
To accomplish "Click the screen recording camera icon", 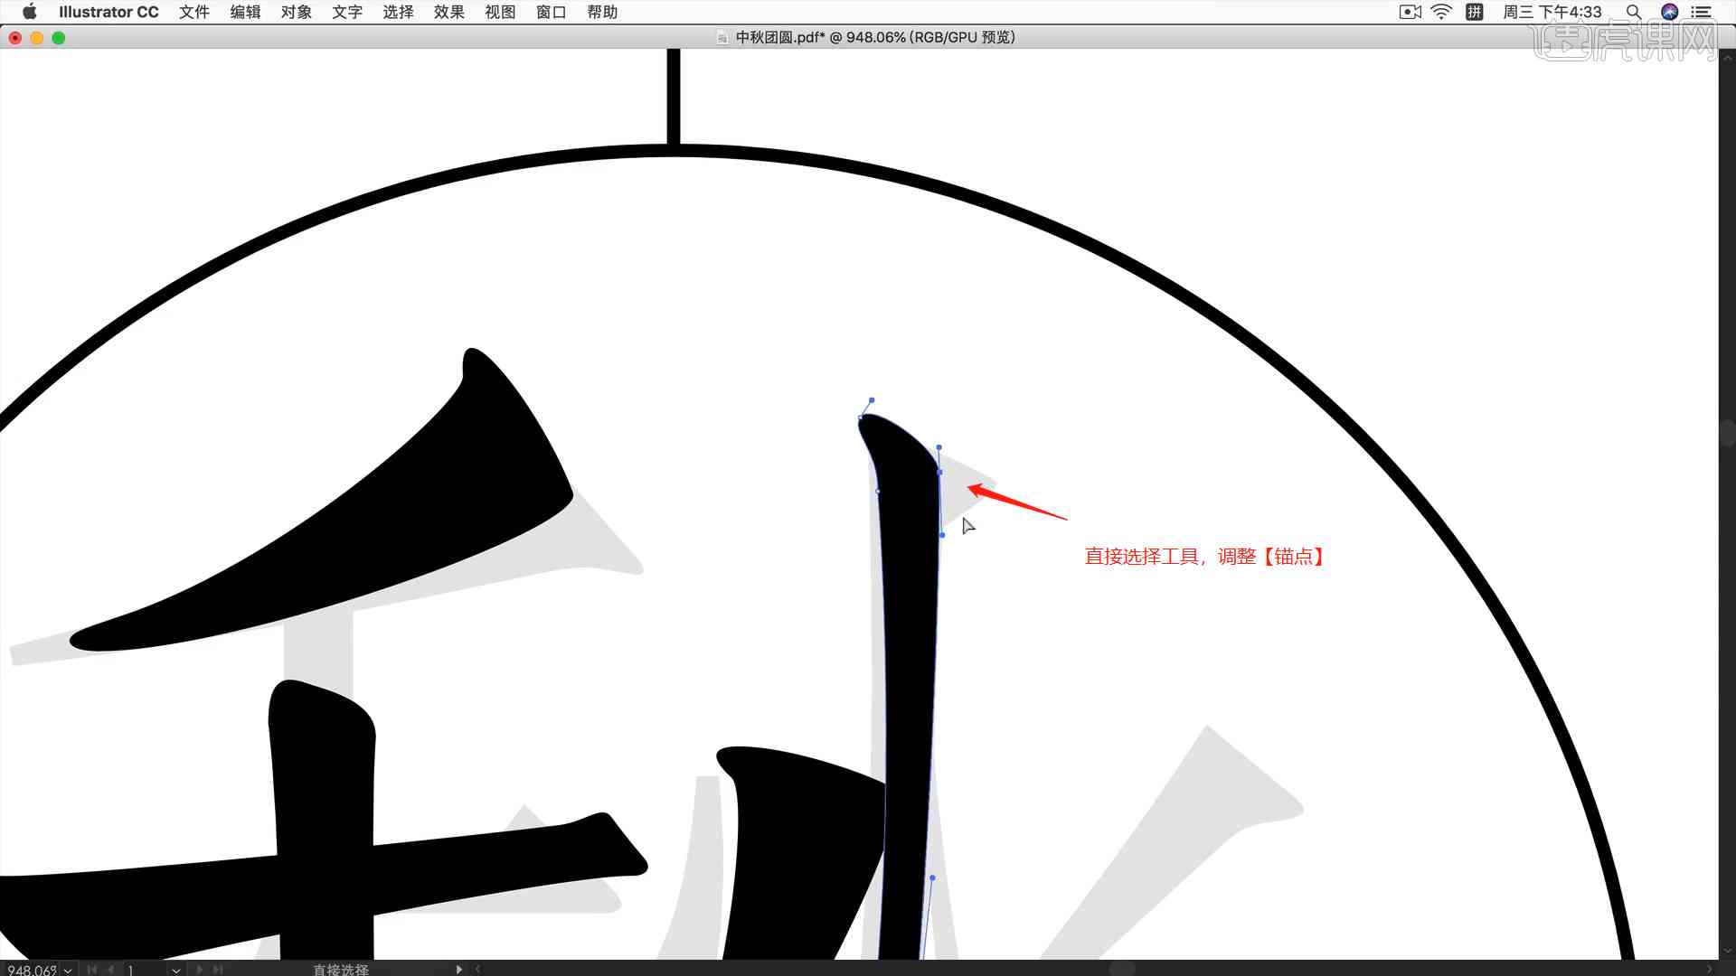I will click(1410, 12).
